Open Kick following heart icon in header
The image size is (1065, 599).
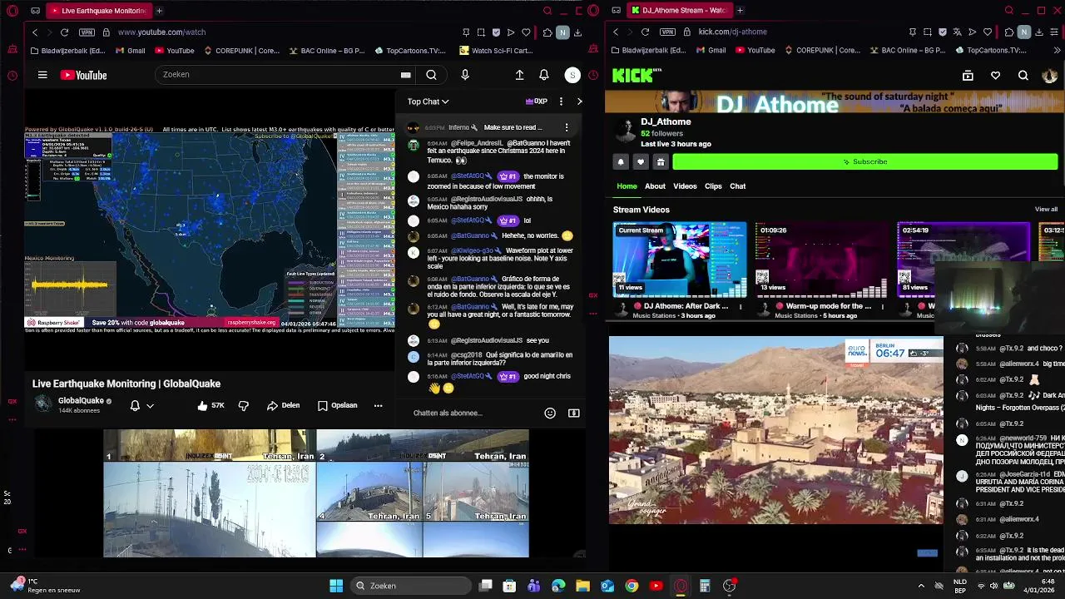pos(995,76)
